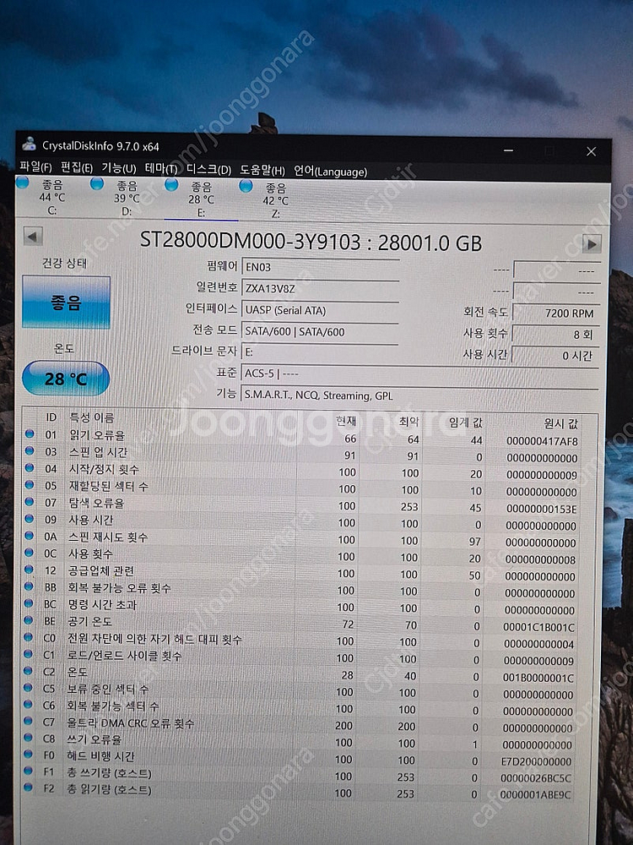Click status dot of row 04 시작/정지 횟수
Screen dimensions: 633x845
30,467
